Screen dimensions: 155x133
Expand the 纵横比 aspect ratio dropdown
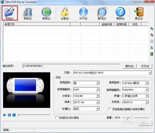click(98, 109)
